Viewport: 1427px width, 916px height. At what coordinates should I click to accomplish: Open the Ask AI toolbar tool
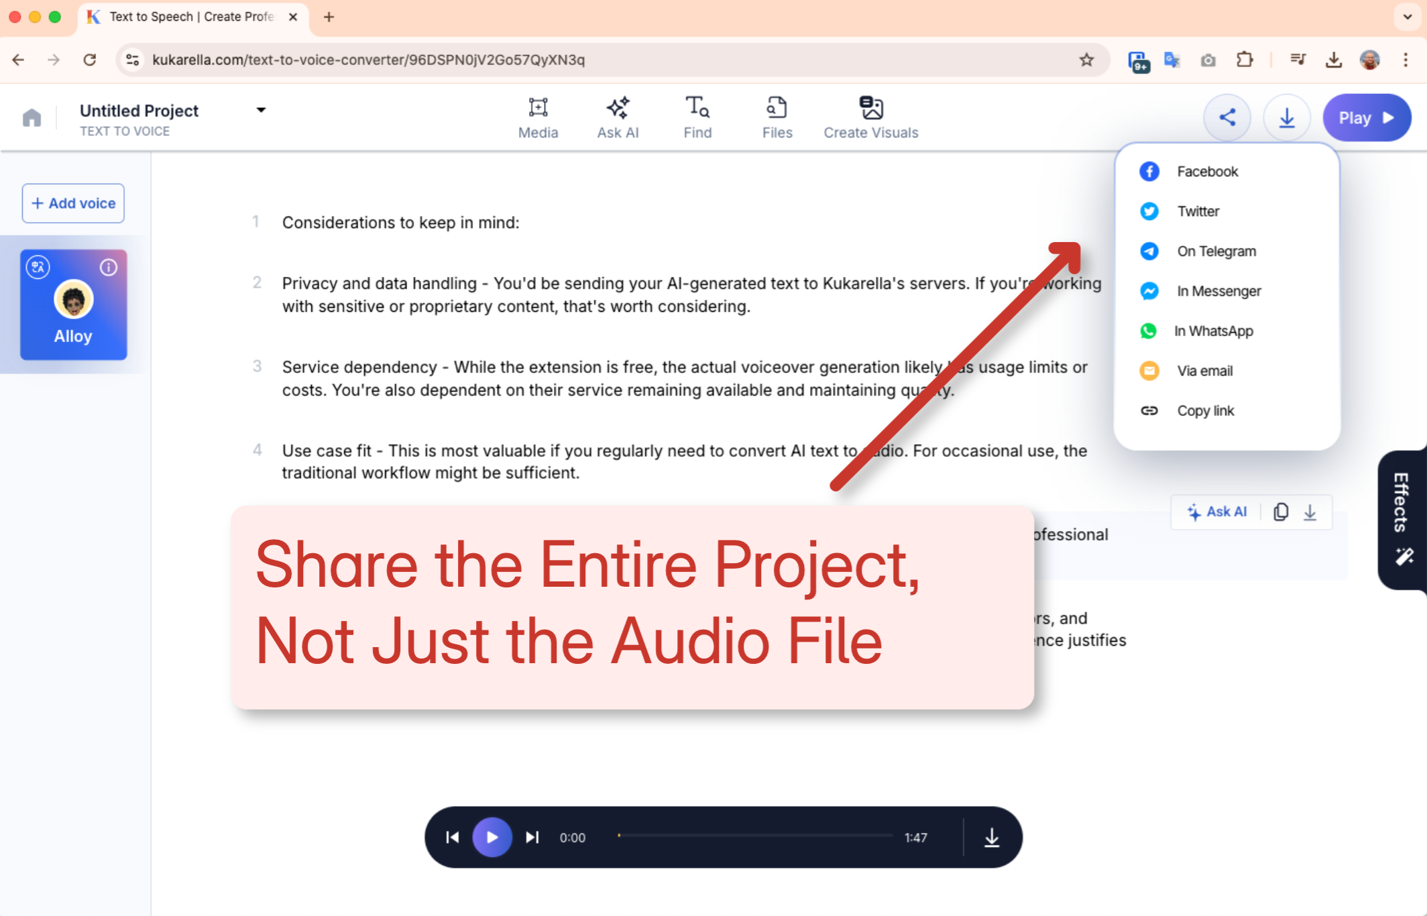point(618,118)
